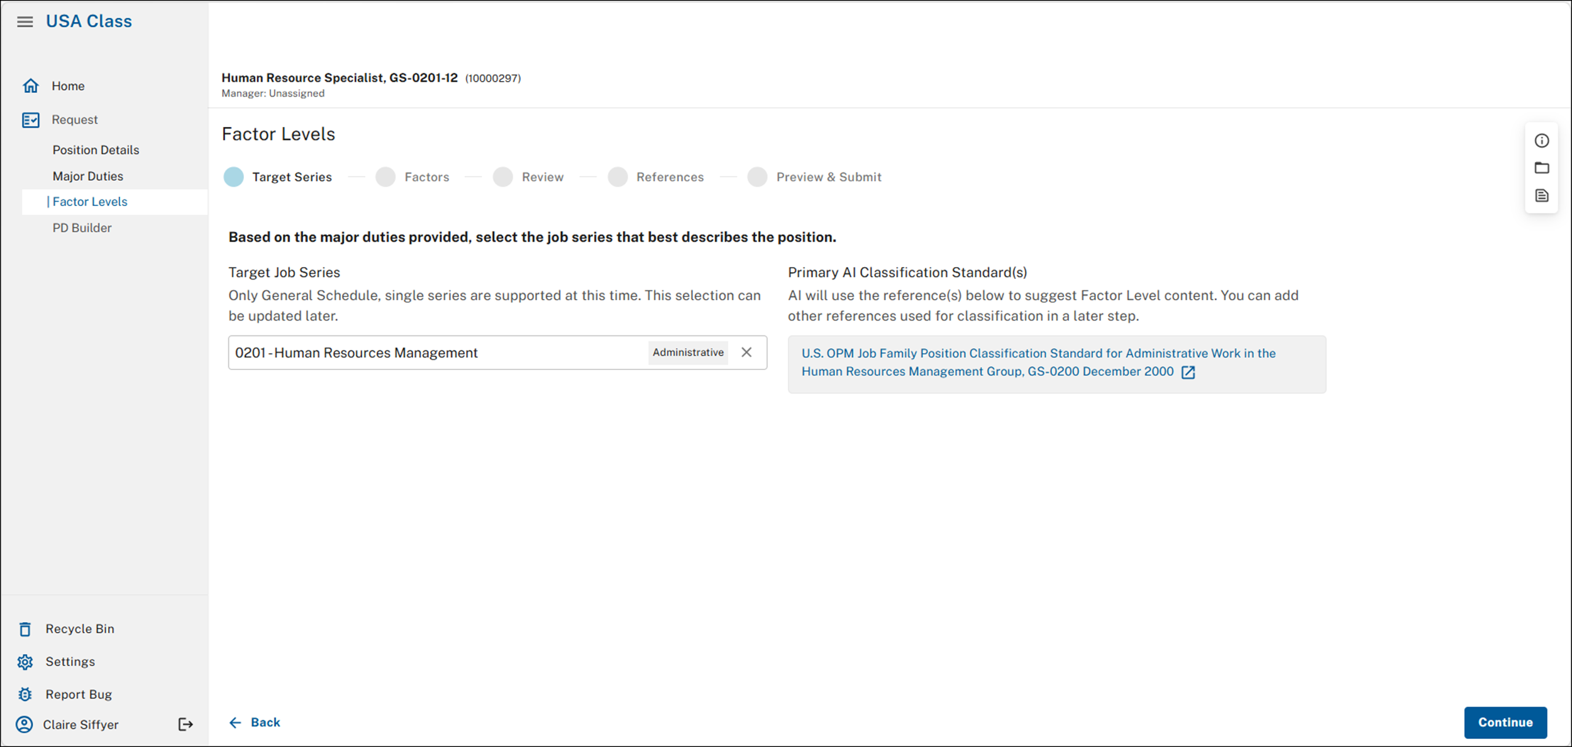Open OPM Job Family Classification Standard link
This screenshot has width=1572, height=747.
click(1038, 362)
